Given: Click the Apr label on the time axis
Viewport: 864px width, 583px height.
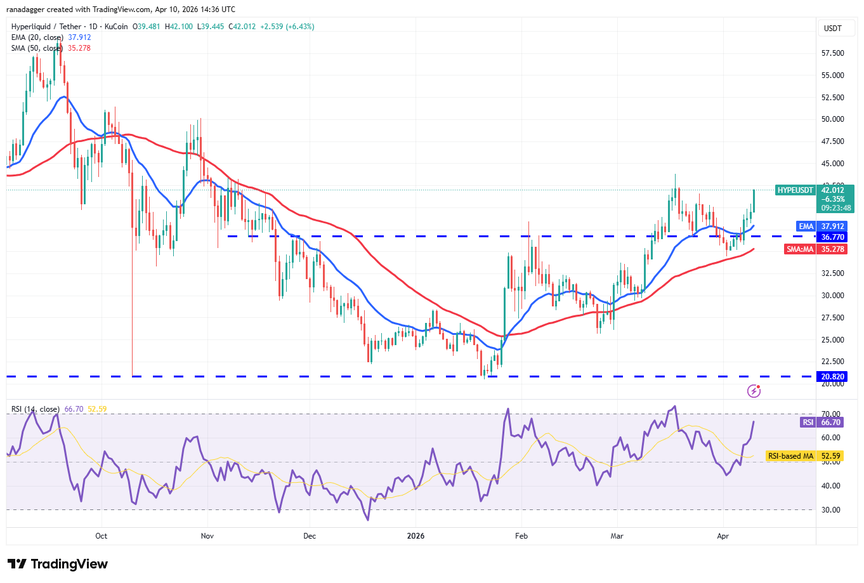Looking at the screenshot, I should tap(723, 536).
